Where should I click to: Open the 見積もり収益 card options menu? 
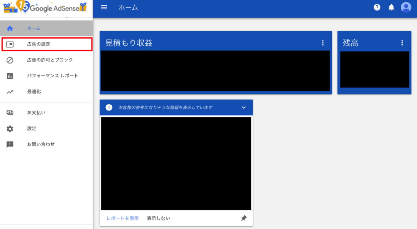coord(323,43)
